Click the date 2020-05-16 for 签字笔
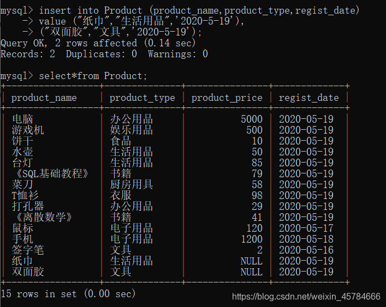The image size is (386, 307). [306, 250]
